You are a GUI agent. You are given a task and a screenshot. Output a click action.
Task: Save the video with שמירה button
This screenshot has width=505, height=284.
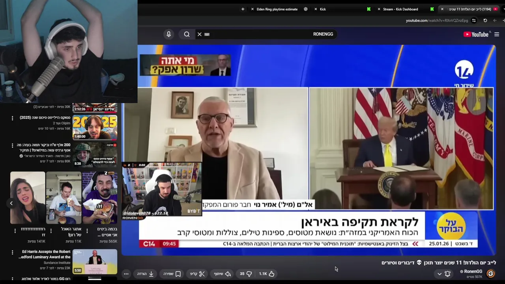(x=172, y=274)
